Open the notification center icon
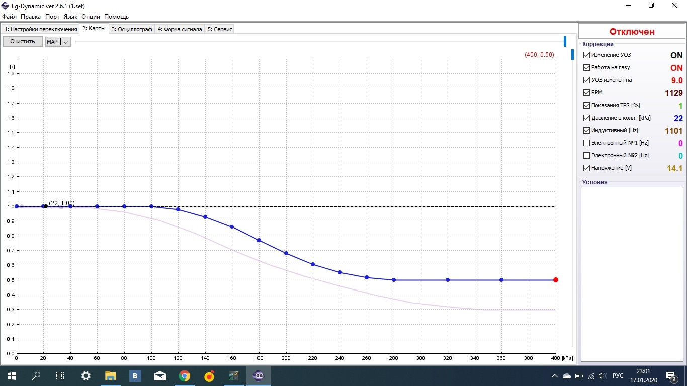This screenshot has height=386, width=687. point(671,376)
